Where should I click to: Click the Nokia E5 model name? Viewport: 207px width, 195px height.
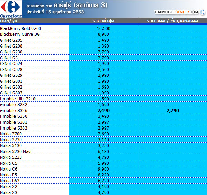click(8, 175)
